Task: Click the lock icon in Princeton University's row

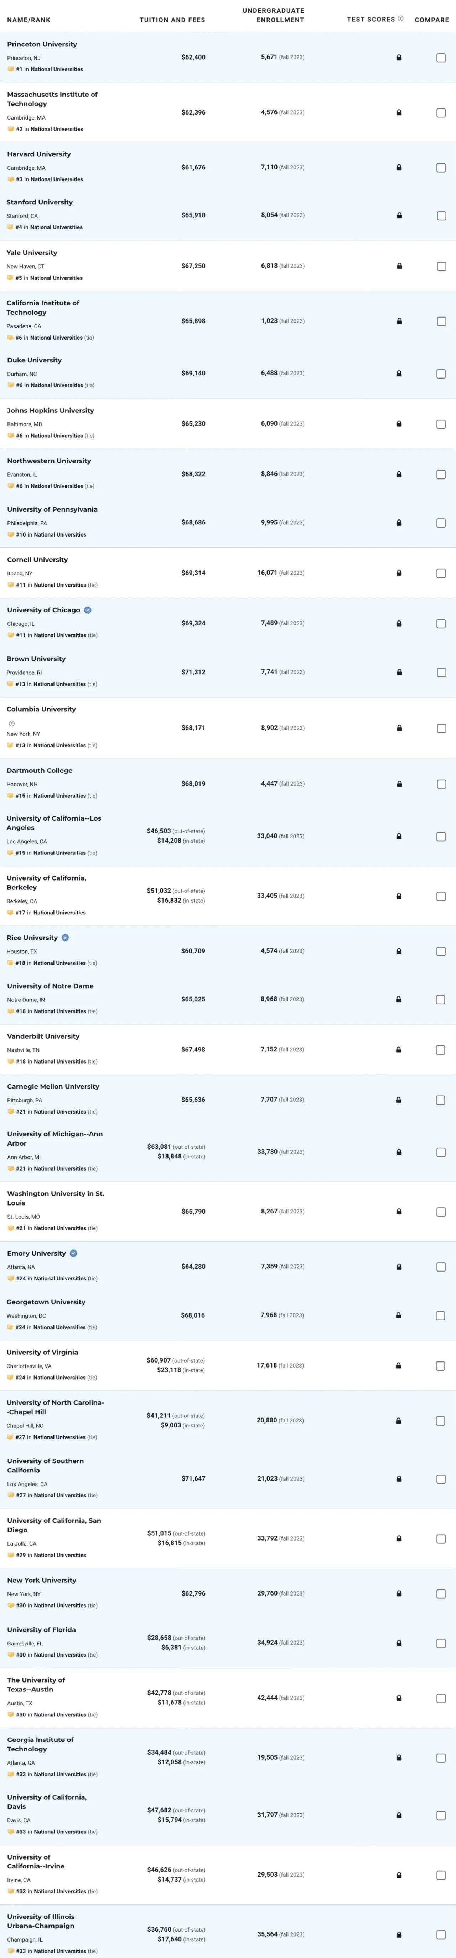Action: [399, 58]
